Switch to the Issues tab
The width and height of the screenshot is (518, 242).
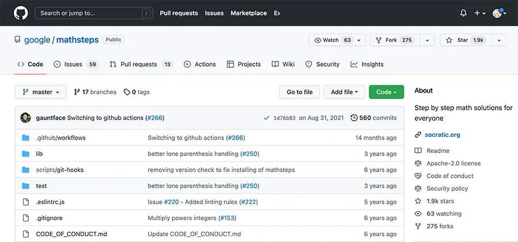[x=73, y=64]
